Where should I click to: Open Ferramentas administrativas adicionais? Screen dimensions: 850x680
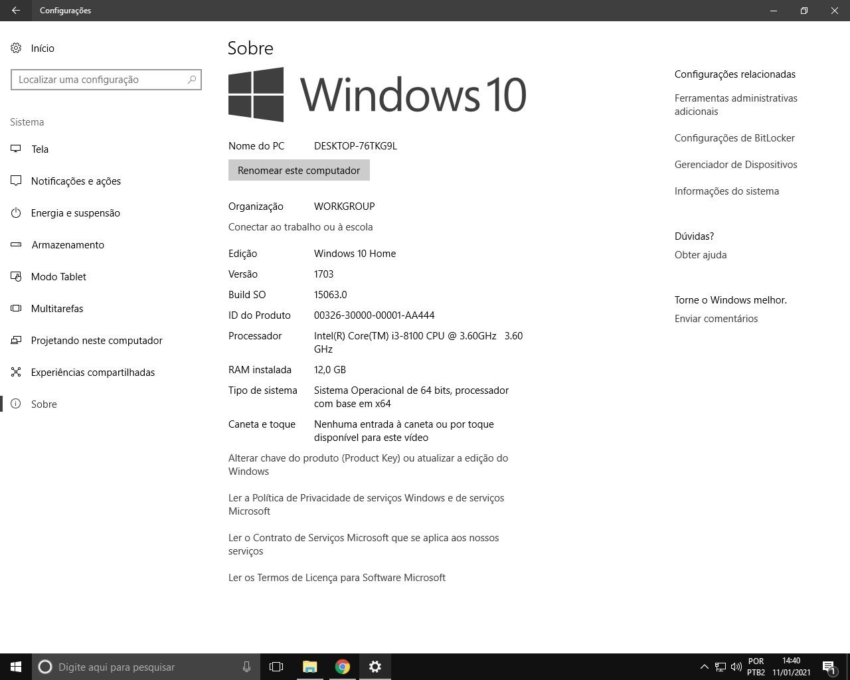(736, 105)
